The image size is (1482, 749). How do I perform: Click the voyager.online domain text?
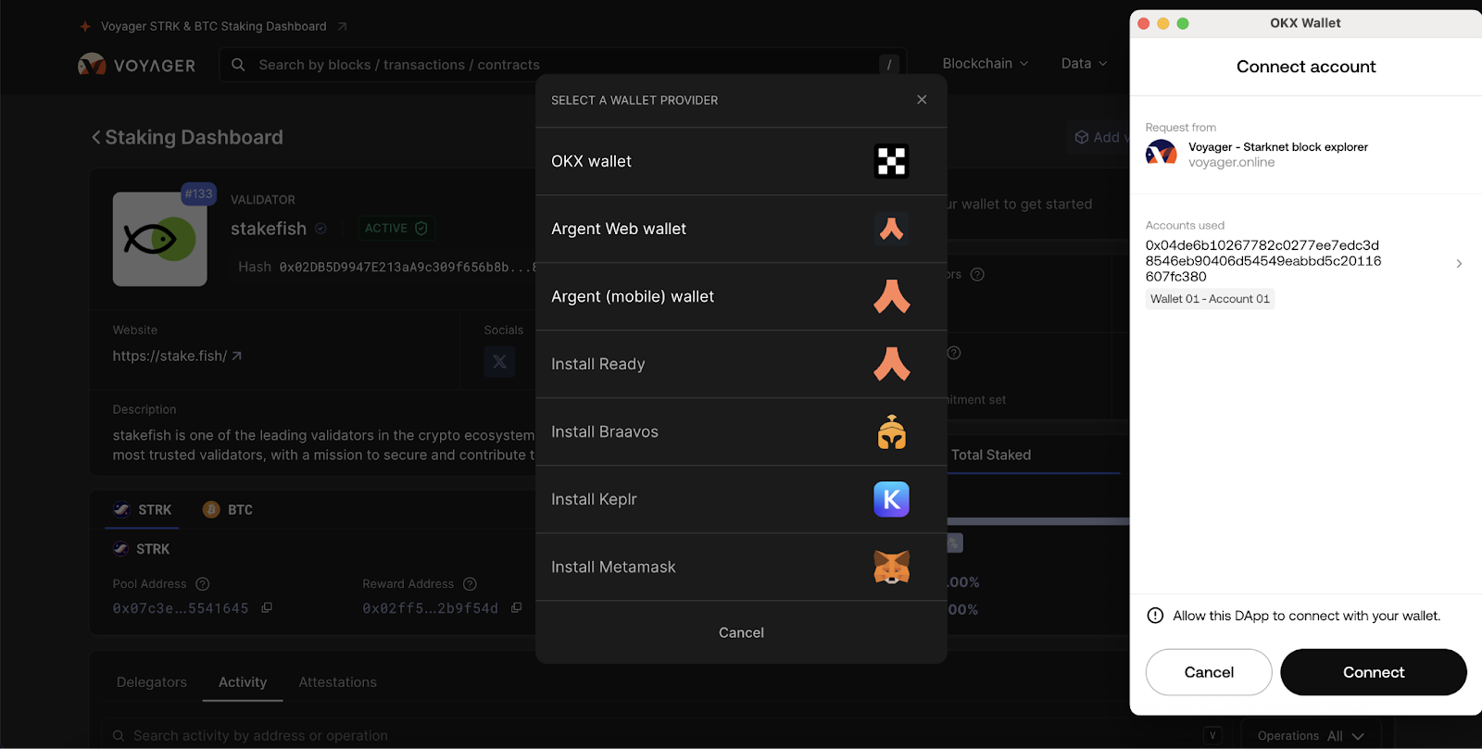click(x=1231, y=162)
